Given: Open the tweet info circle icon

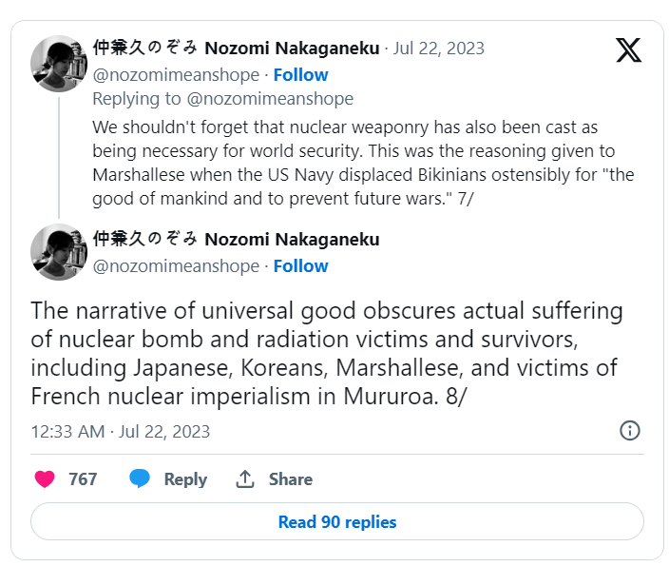Looking at the screenshot, I should point(629,431).
